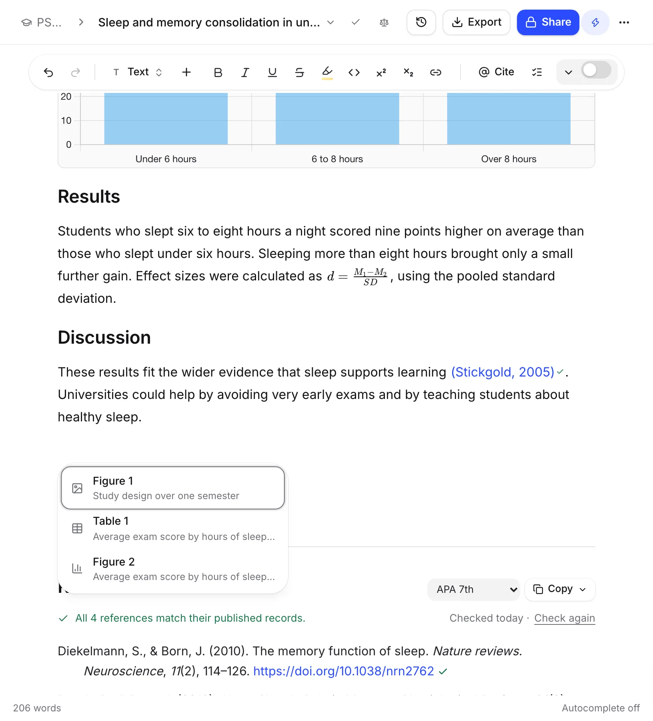The height and width of the screenshot is (721, 653).
Task: Click the Cite button
Action: [x=496, y=73]
